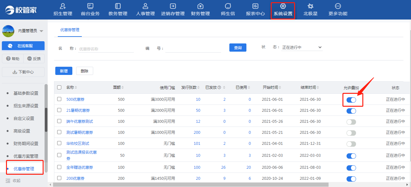The image size is (411, 187).
Task: Tick the checkbox for 21暑期优惠券 row
Action: tap(59, 110)
